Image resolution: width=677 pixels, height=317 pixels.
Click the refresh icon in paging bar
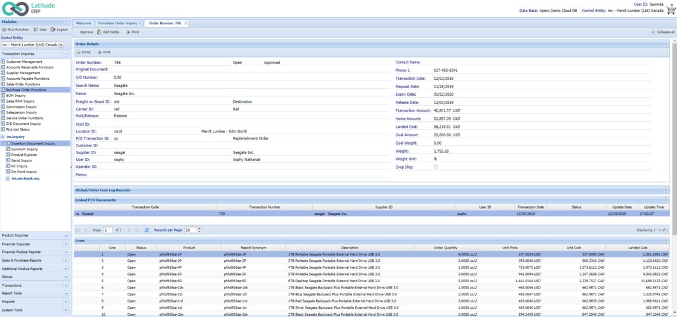[x=147, y=230]
